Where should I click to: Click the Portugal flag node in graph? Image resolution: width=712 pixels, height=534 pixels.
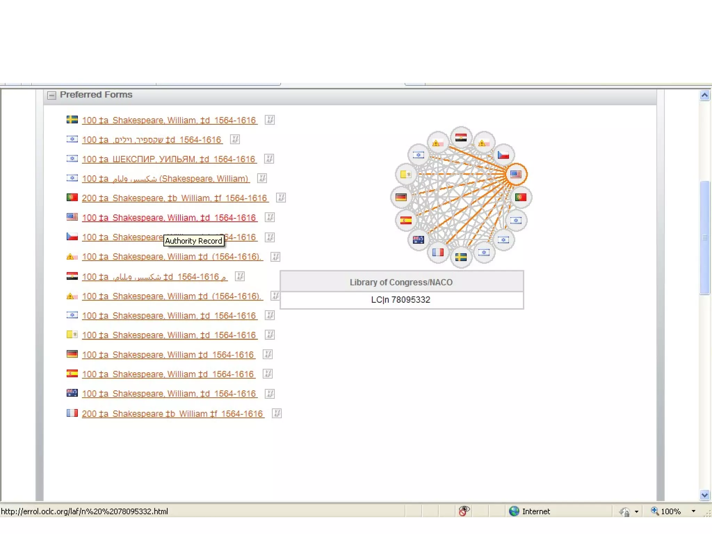[521, 197]
